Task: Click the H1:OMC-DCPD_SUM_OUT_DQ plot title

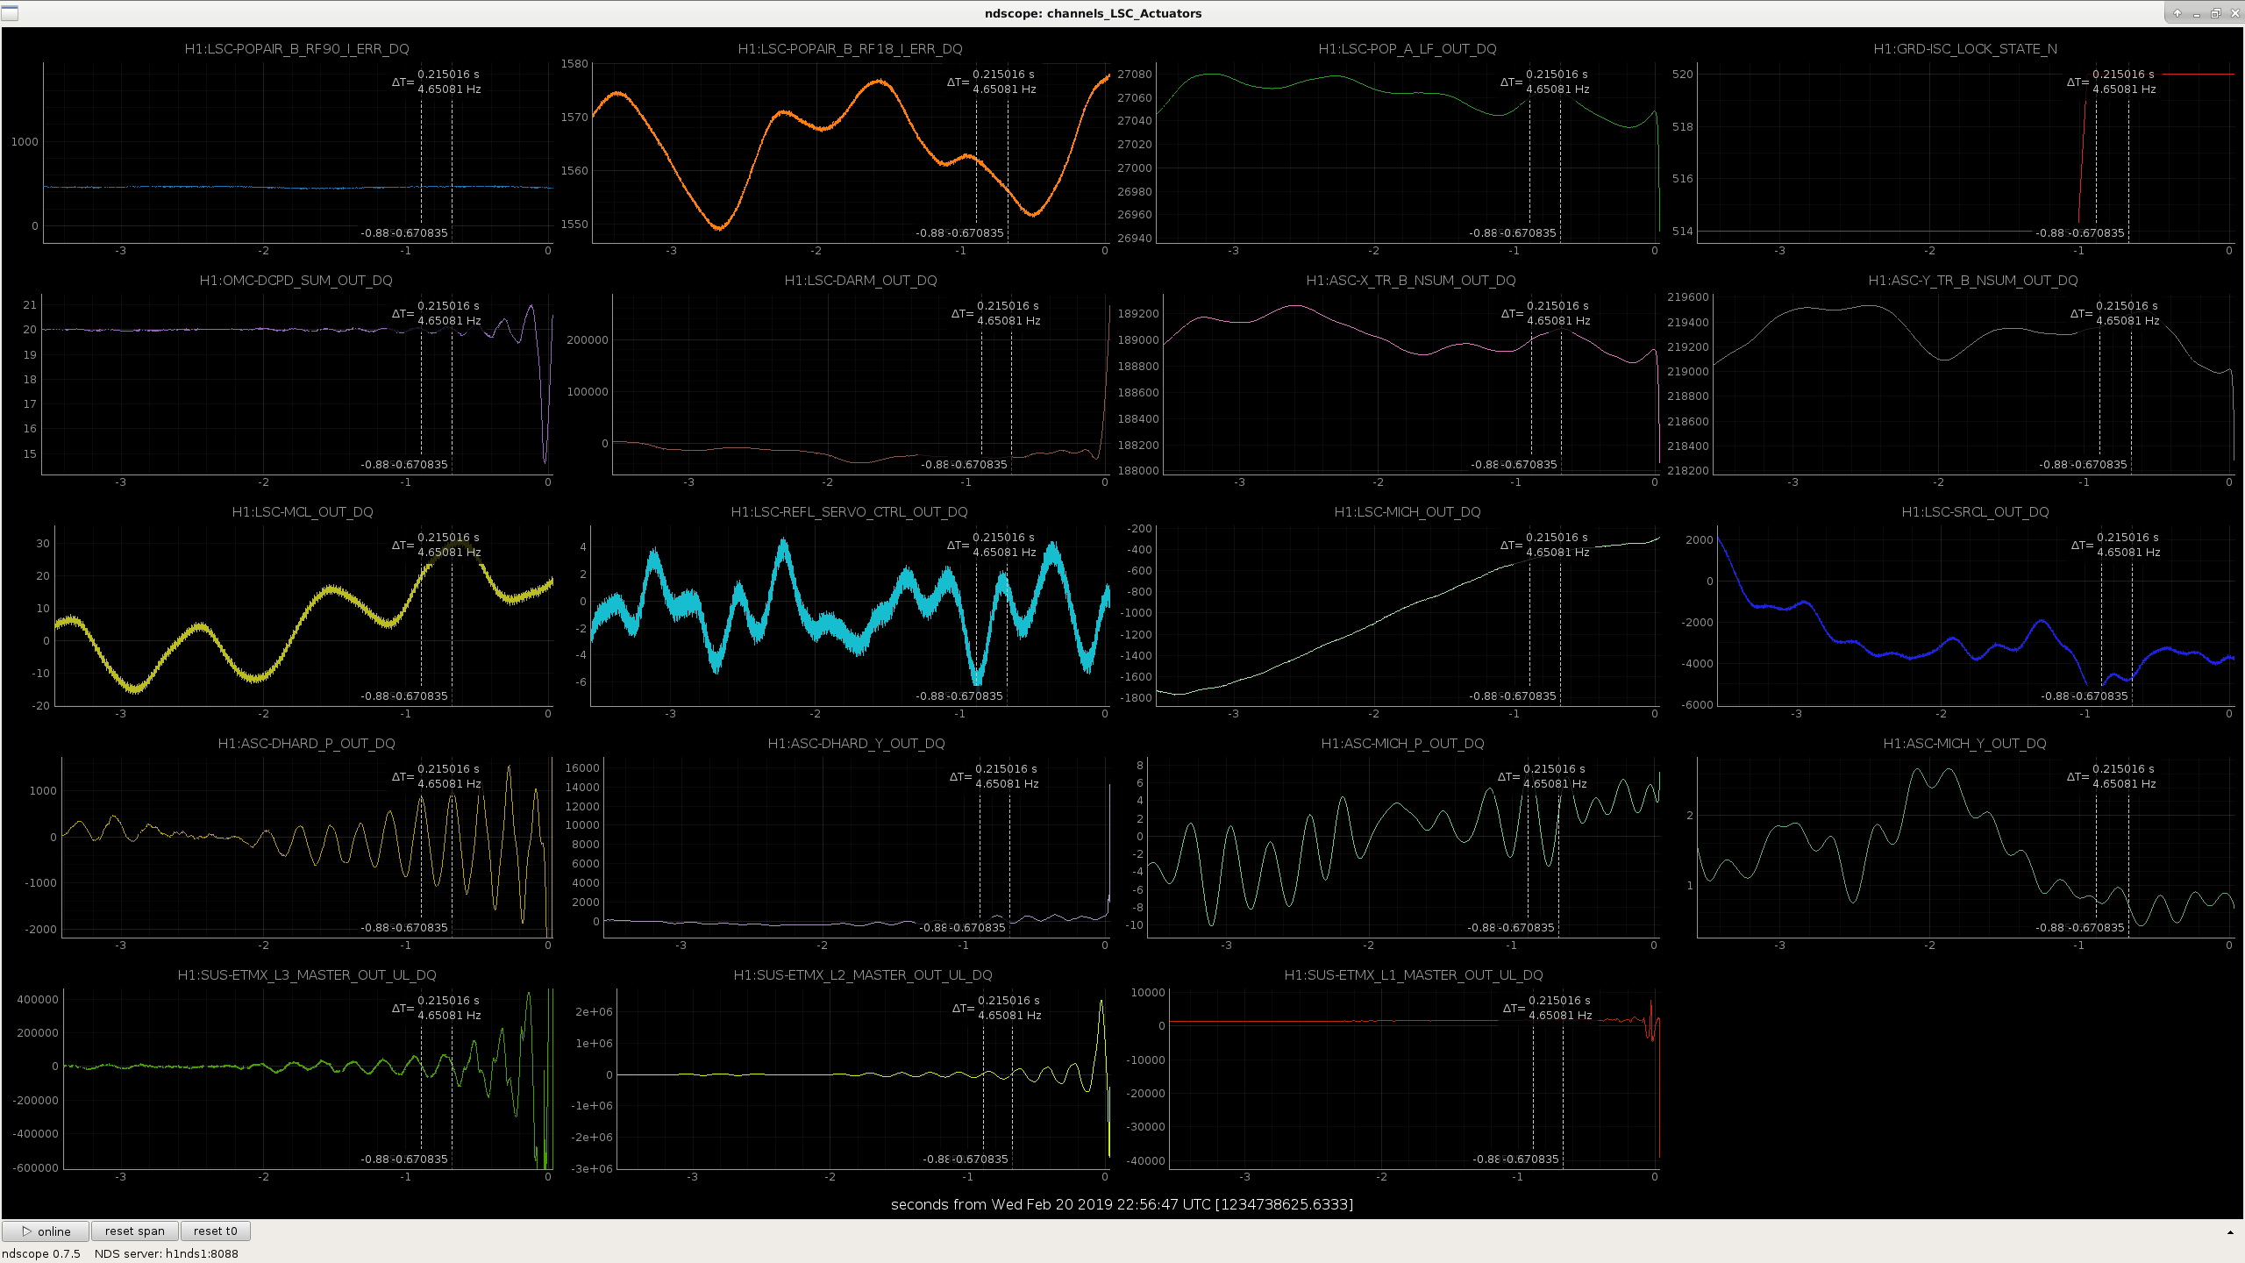Action: pos(296,281)
